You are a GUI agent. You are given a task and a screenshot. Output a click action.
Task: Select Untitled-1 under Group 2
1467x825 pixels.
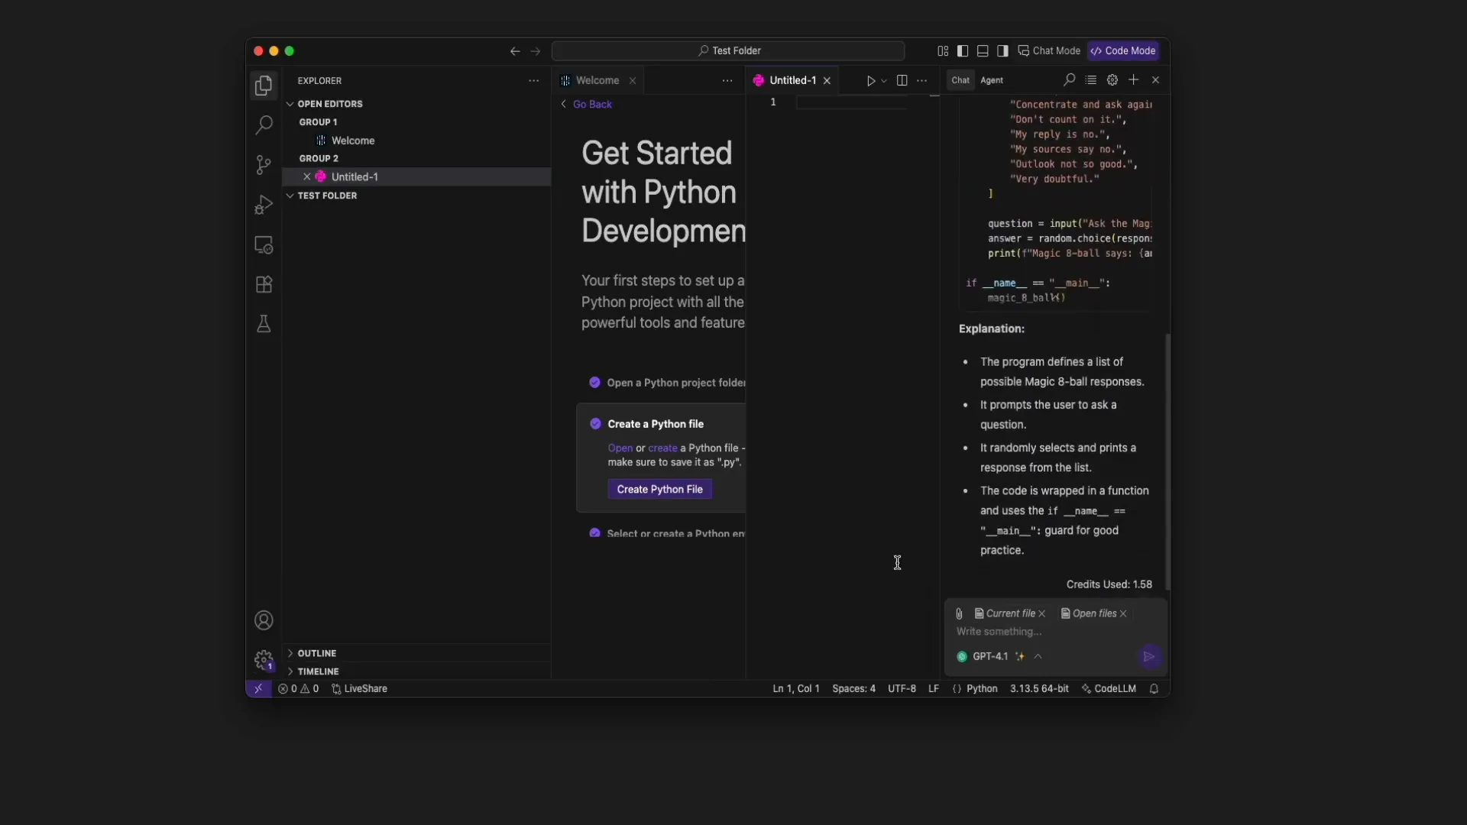coord(416,176)
